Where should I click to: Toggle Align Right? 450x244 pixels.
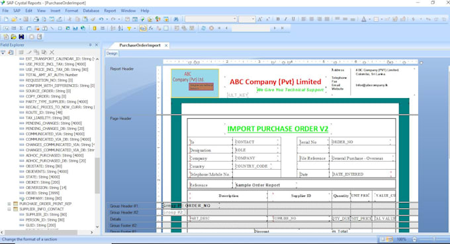(319, 19)
